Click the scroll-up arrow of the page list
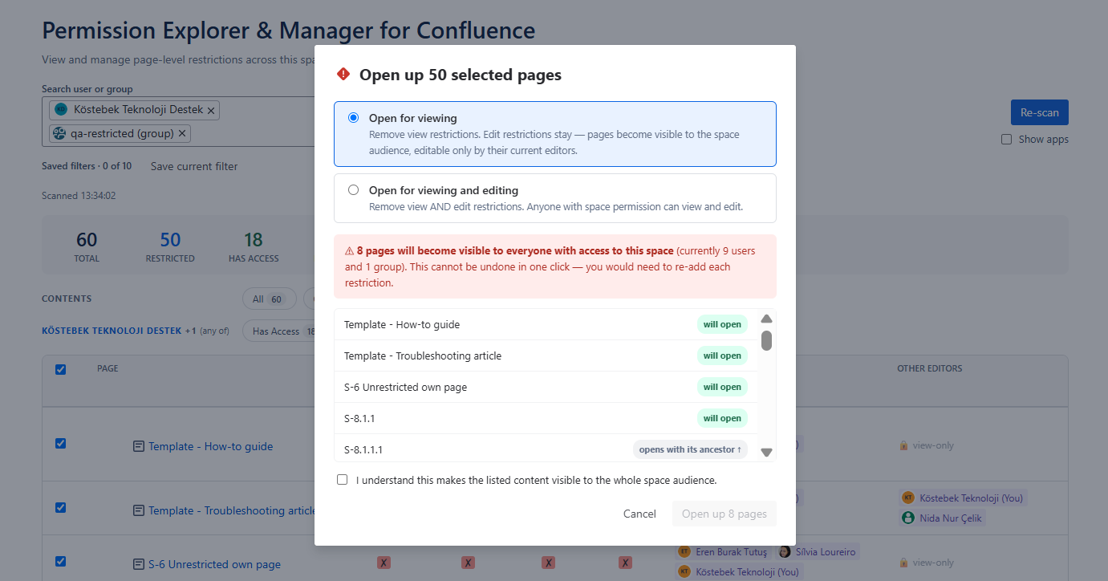Viewport: 1108px width, 581px height. tap(766, 319)
